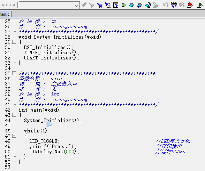The width and height of the screenshot is (205, 171).
Task: Click the '主函数入口' comment text
Action: (x=64, y=84)
